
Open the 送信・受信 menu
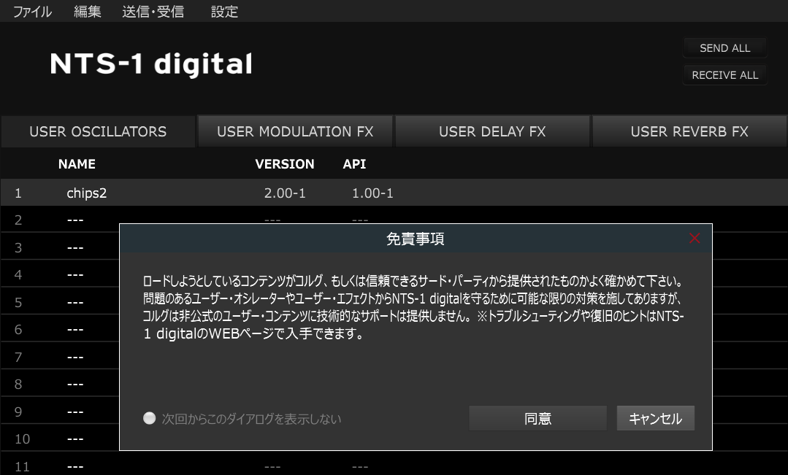tap(153, 11)
